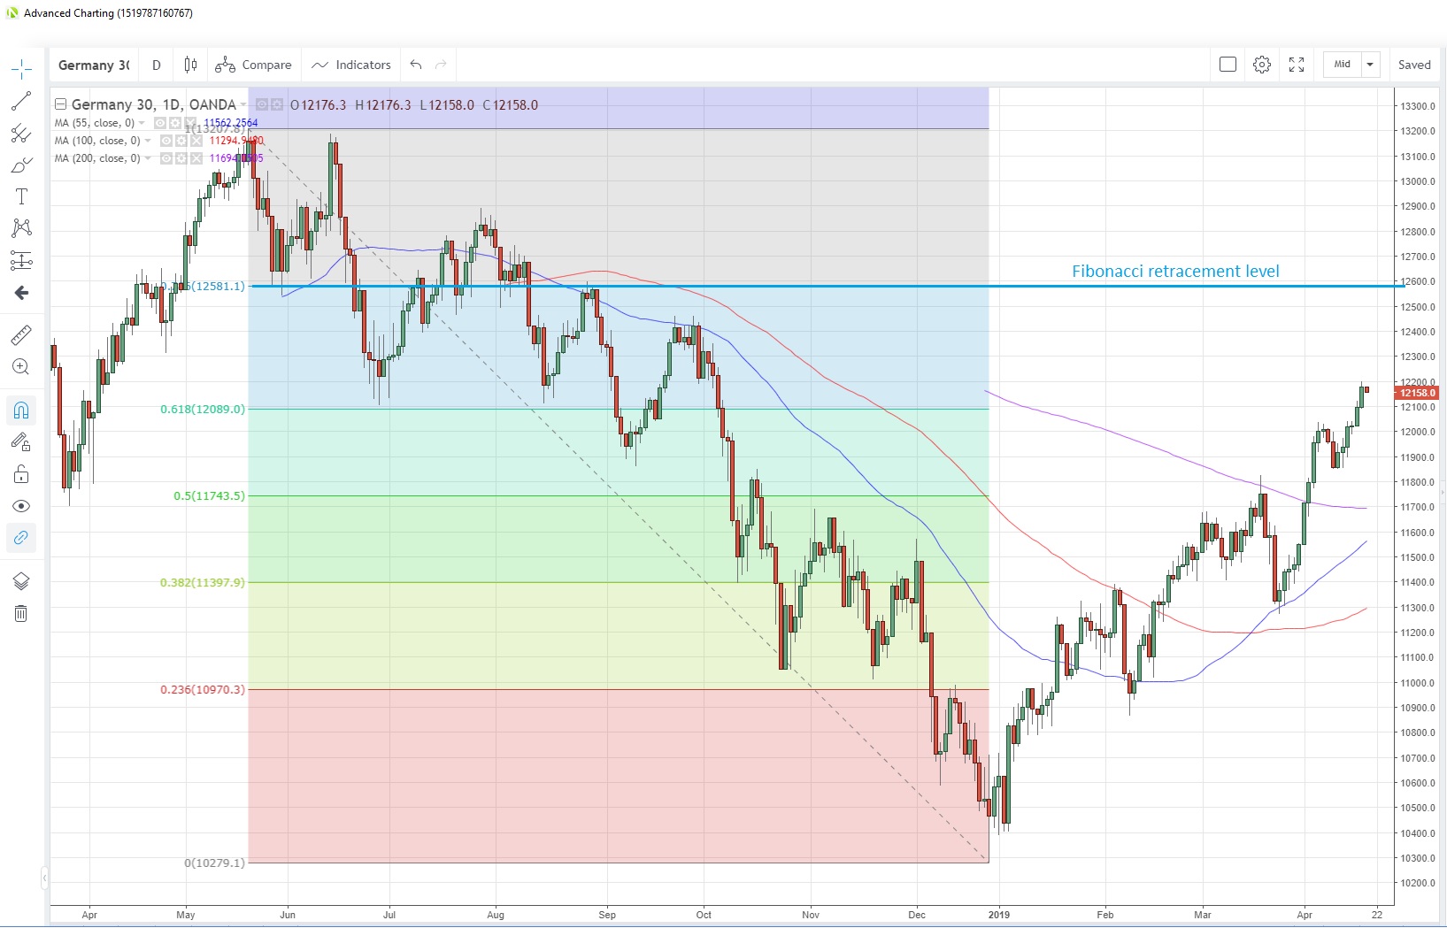Select the chart layout square icon

(1228, 65)
